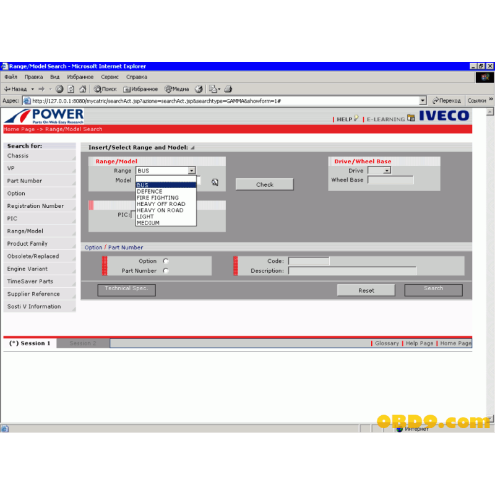Click the Check button
The width and height of the screenshot is (495, 495).
point(265,184)
